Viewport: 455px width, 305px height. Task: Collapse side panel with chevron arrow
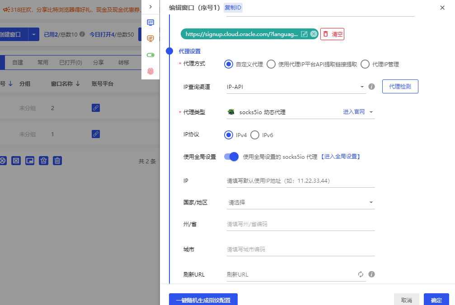tap(150, 7)
